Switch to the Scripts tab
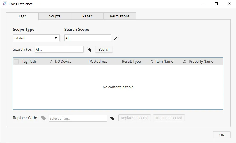This screenshot has width=236, height=143. point(55,16)
